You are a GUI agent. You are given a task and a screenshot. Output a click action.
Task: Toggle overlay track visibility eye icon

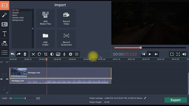tap(1, 62)
